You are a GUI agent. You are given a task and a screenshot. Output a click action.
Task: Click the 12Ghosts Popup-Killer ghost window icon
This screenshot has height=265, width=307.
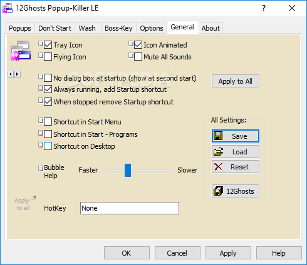[x=21, y=51]
